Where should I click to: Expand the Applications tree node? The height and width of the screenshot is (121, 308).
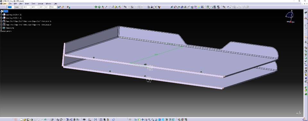1,31
